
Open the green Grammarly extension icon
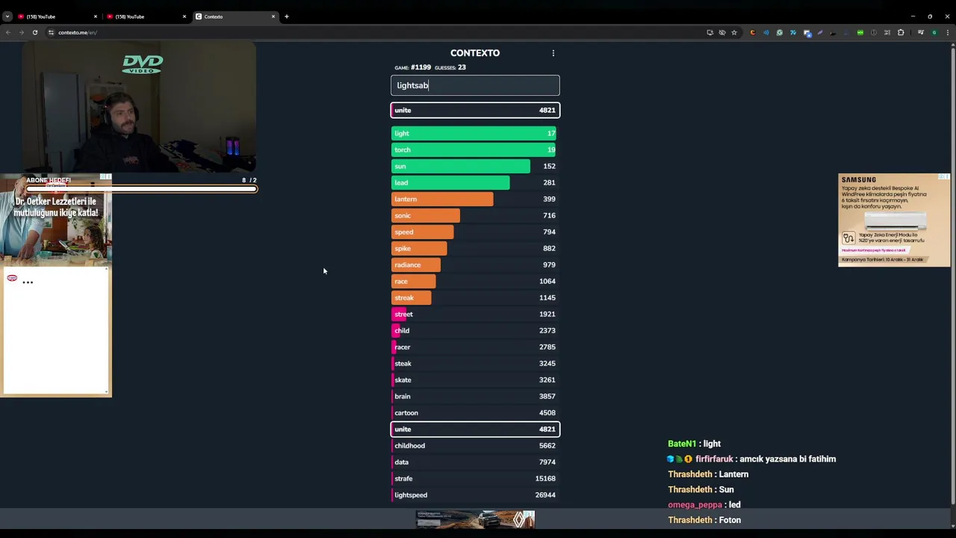(x=779, y=32)
